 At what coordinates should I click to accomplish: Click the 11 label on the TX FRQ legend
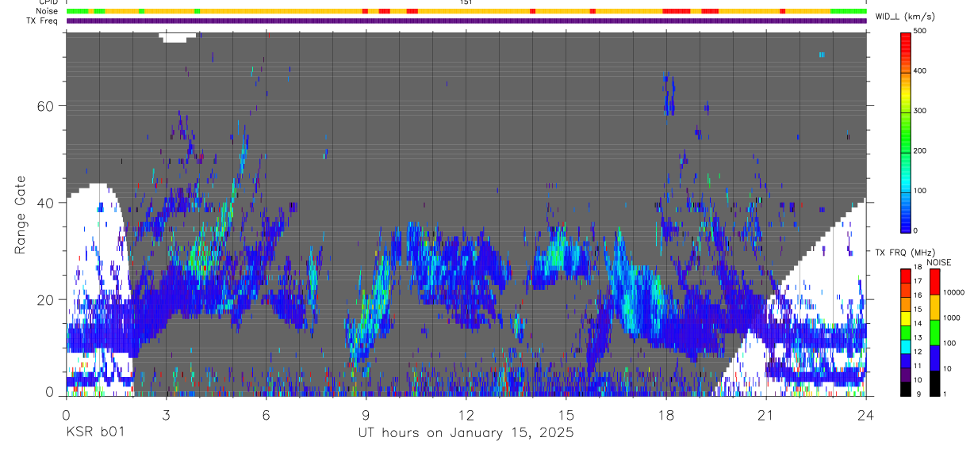(917, 366)
